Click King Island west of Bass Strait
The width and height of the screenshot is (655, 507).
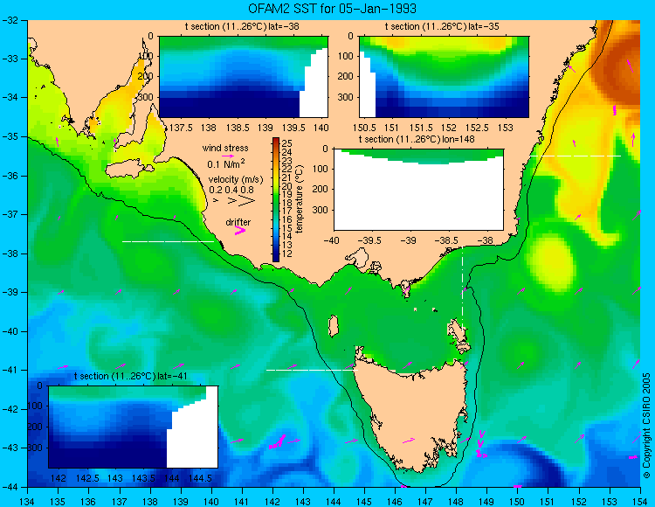[333, 326]
